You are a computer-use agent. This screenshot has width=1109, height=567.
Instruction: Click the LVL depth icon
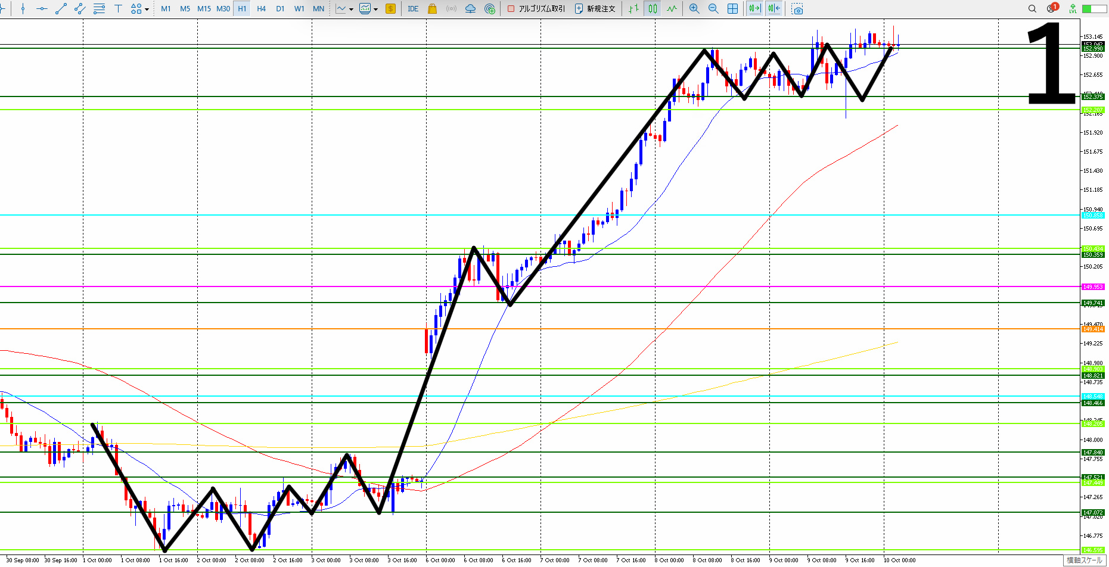point(1073,9)
